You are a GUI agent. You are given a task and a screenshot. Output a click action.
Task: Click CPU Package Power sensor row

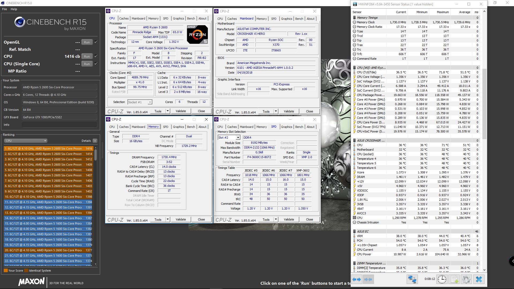416,95
